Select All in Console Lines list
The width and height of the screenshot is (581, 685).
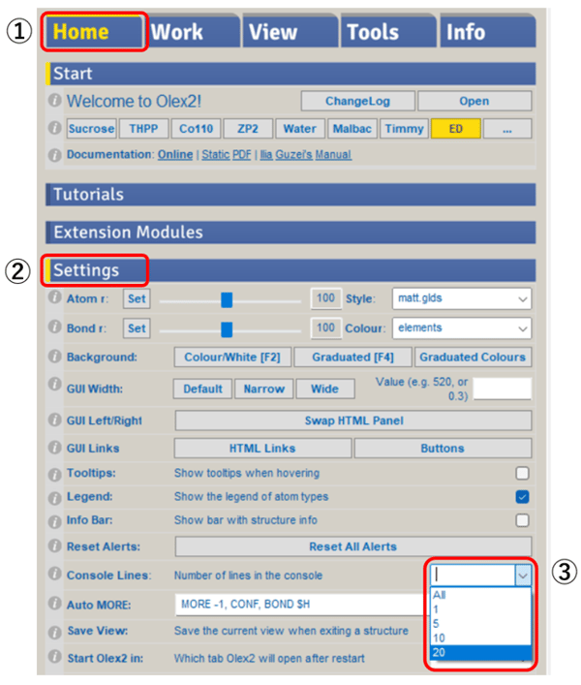coord(480,595)
